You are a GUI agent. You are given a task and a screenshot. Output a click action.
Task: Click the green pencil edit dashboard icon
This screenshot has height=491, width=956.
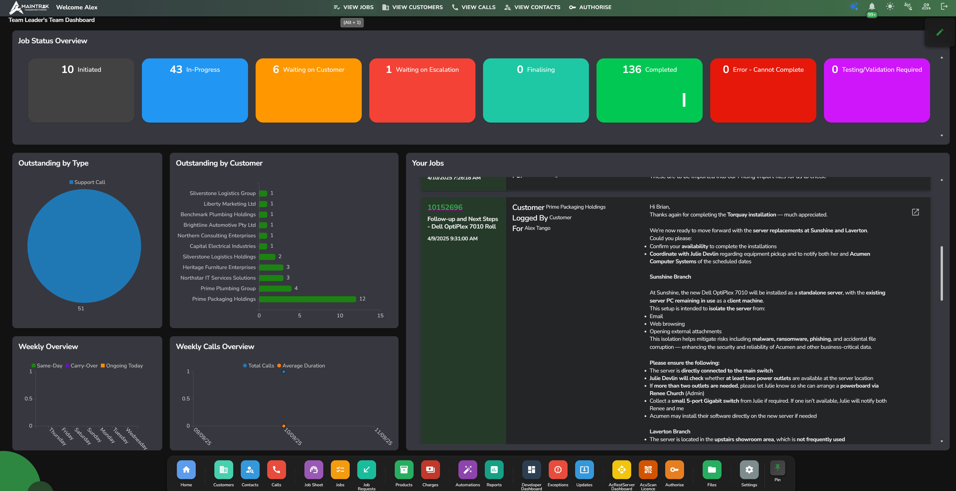[940, 33]
